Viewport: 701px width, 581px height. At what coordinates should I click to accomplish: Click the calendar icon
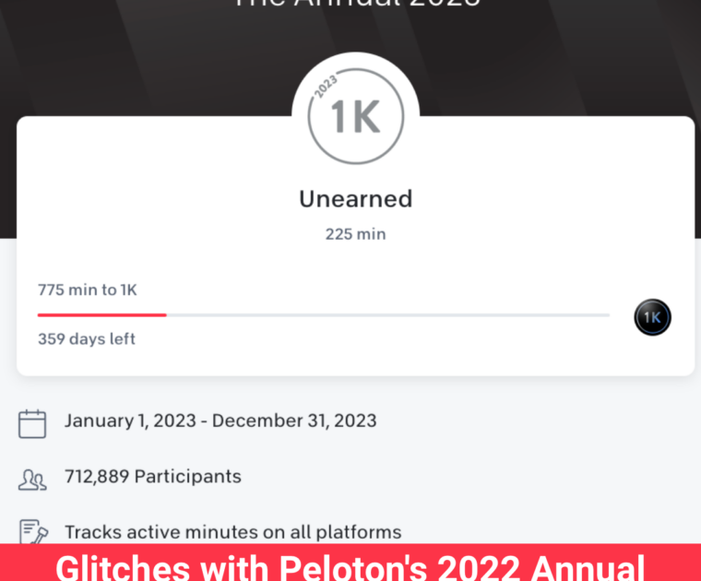pos(32,423)
